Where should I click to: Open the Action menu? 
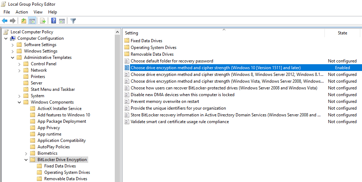coord(22,12)
